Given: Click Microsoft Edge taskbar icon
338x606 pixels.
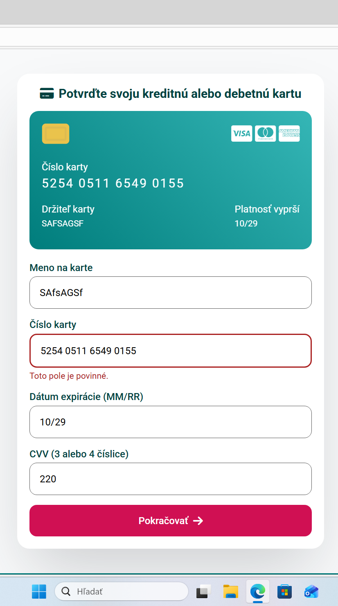Looking at the screenshot, I should tap(258, 591).
